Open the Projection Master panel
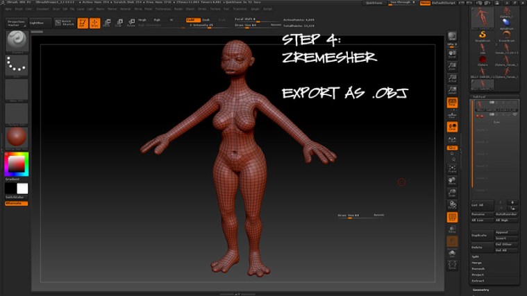The height and width of the screenshot is (296, 527). [x=16, y=23]
